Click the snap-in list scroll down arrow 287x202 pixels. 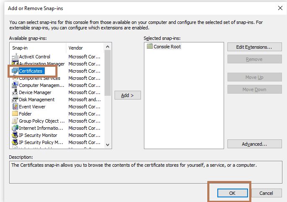(107, 145)
